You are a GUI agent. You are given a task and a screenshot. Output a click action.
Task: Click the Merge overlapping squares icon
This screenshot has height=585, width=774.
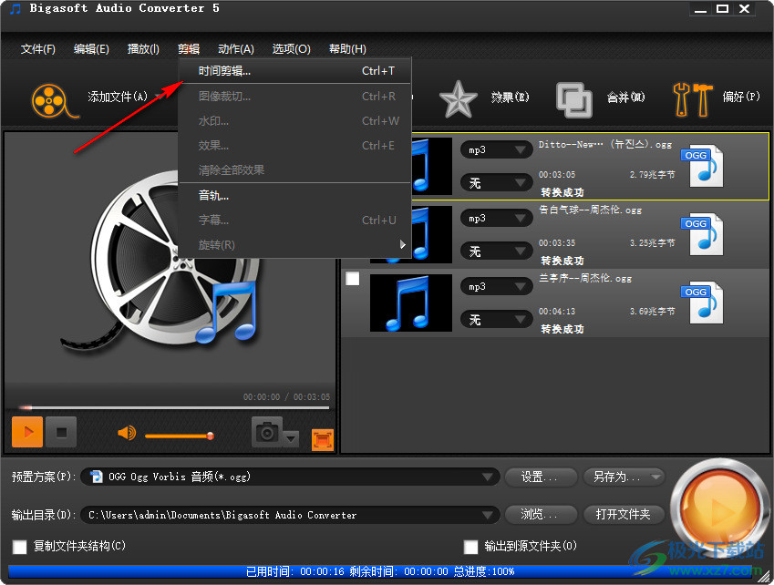point(573,99)
